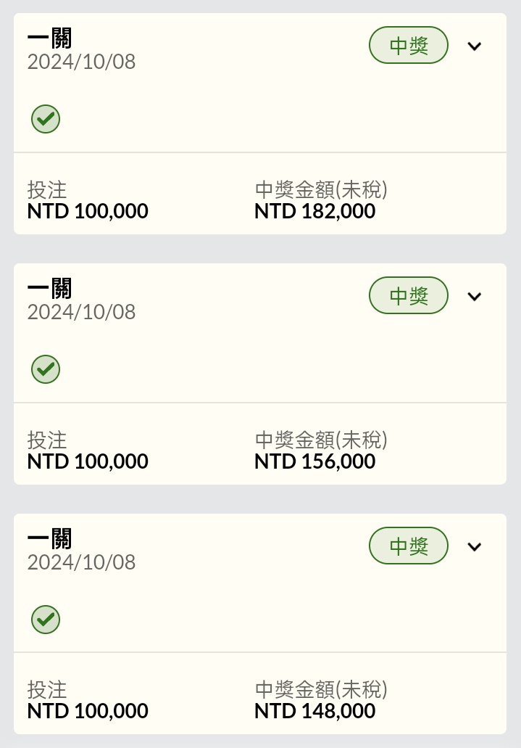This screenshot has height=748, width=521.
Task: Click the green checkmark in the NTD 148,000 card
Action: coord(46,620)
